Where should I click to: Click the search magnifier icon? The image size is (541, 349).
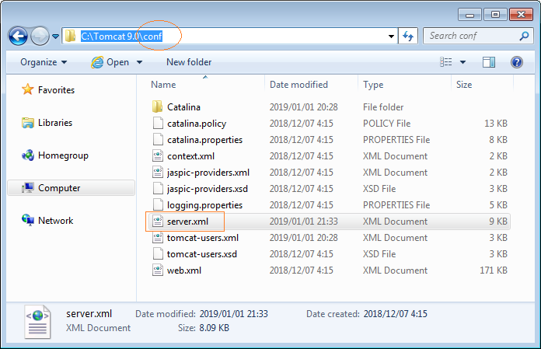tap(524, 36)
